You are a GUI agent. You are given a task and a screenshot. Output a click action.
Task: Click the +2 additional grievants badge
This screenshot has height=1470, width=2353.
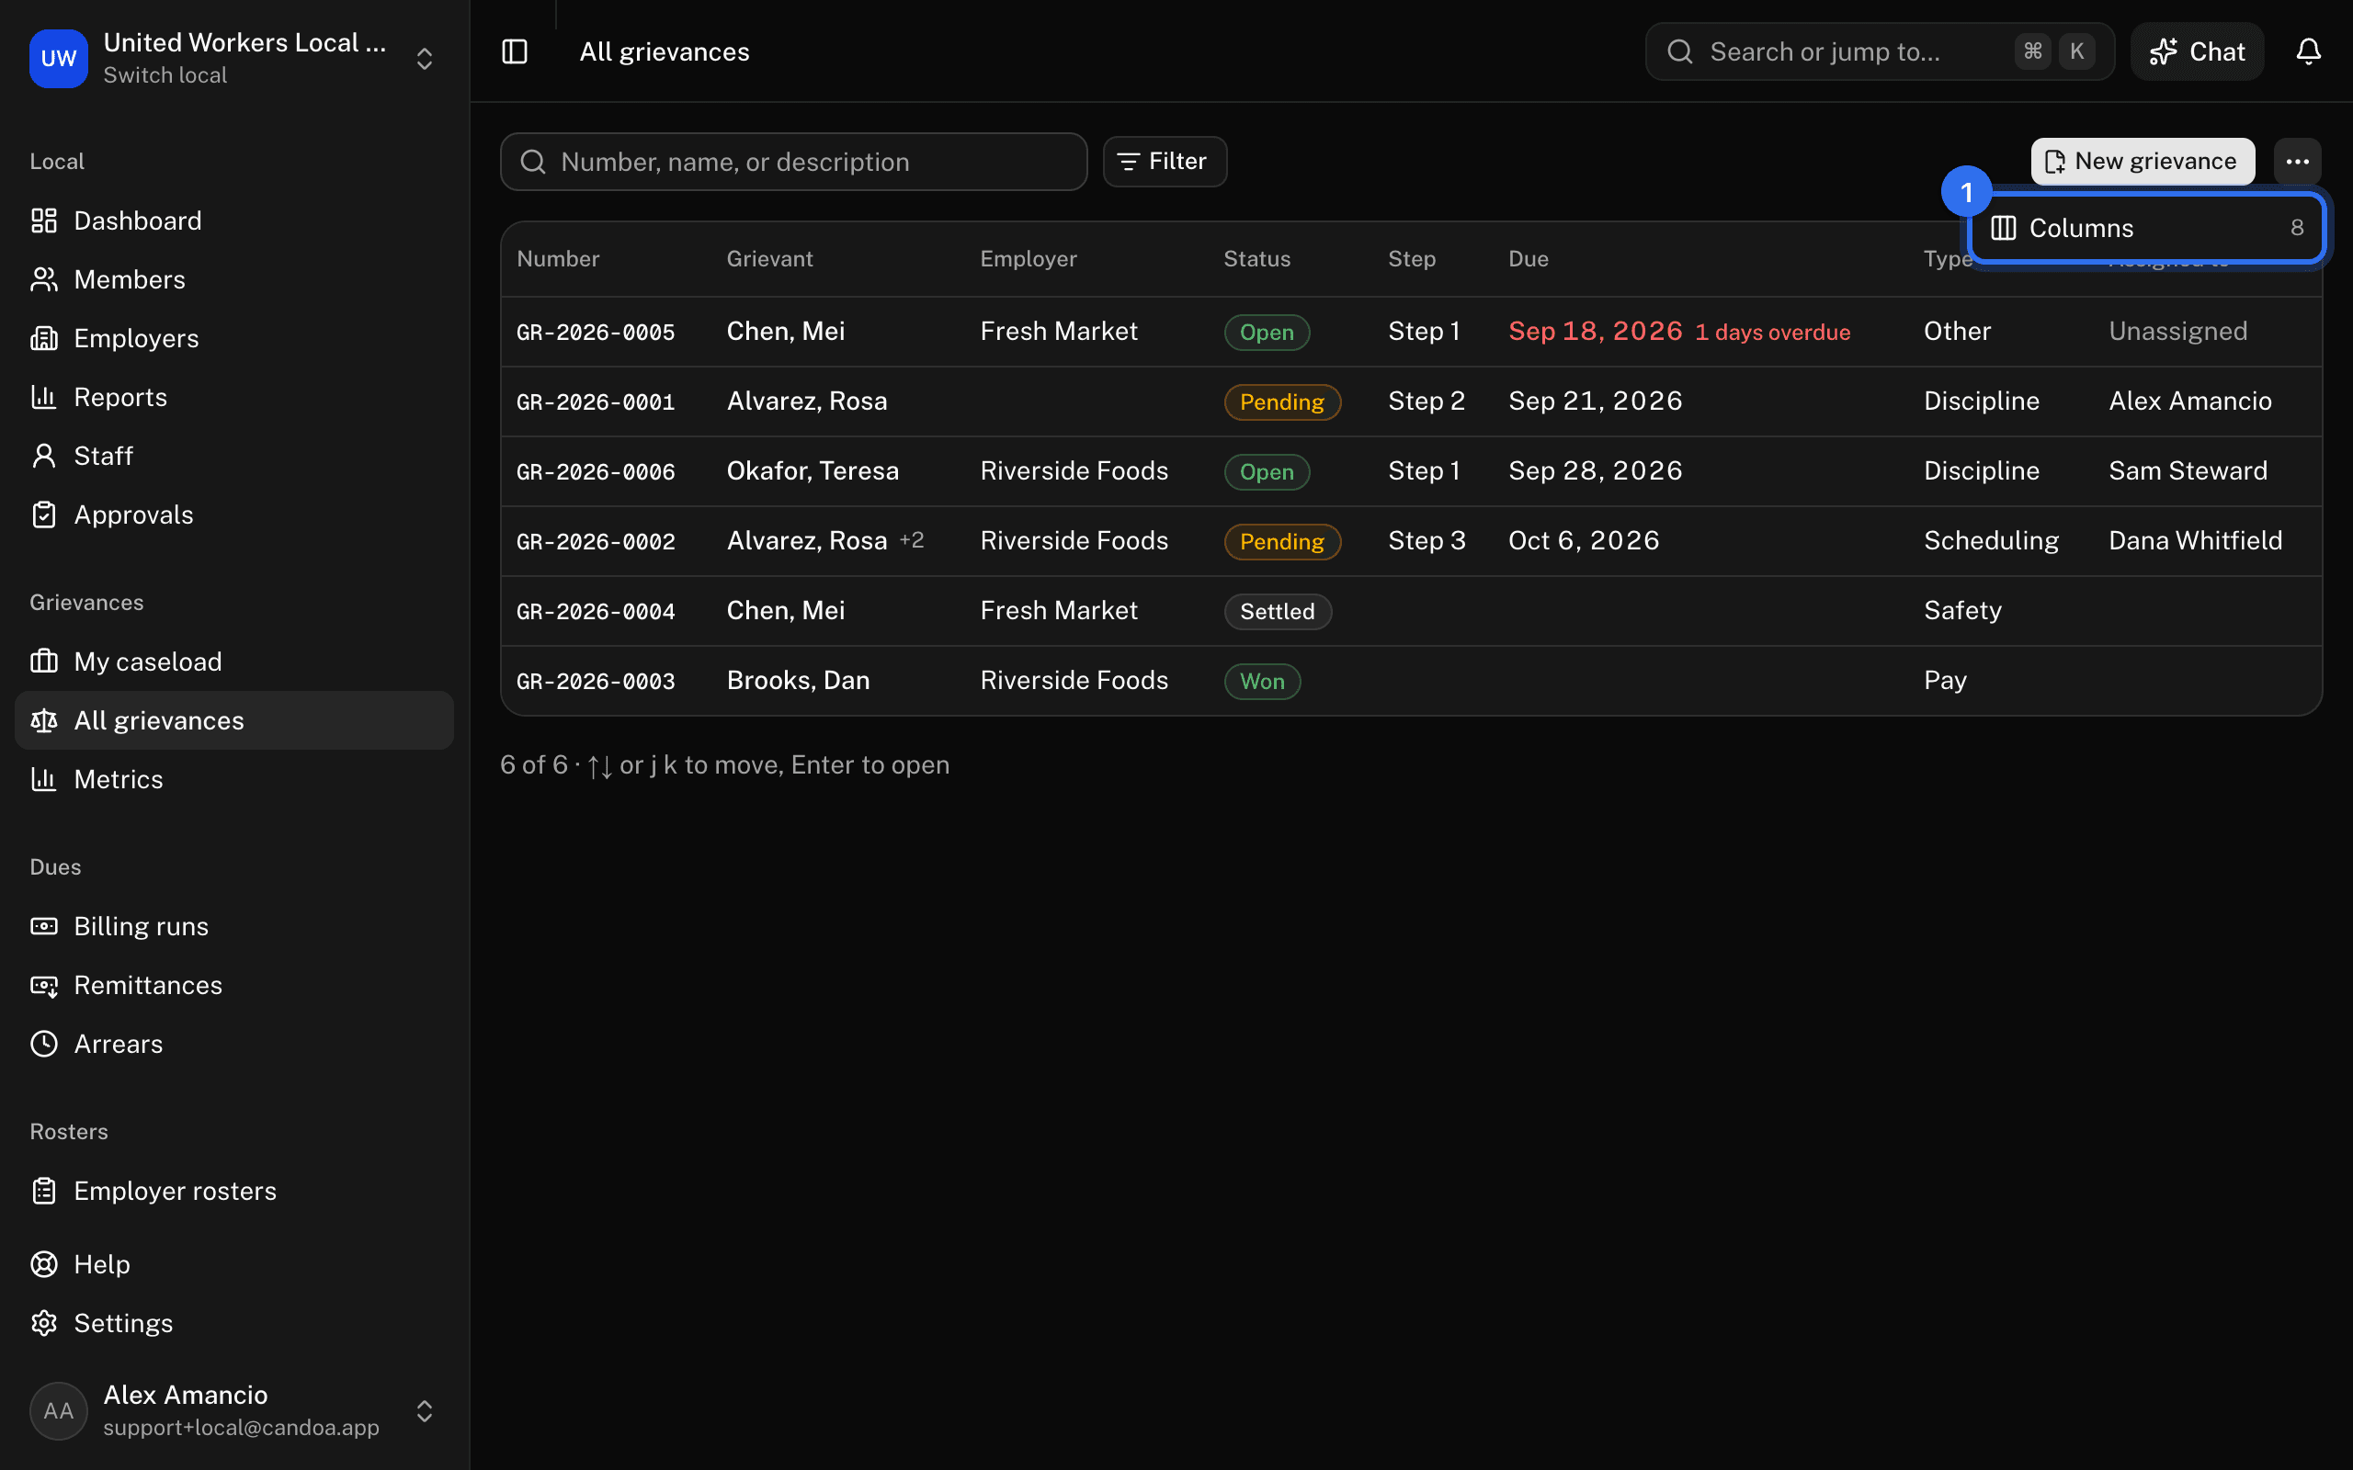pos(911,540)
